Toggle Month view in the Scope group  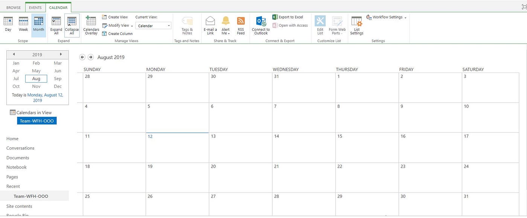click(x=38, y=24)
